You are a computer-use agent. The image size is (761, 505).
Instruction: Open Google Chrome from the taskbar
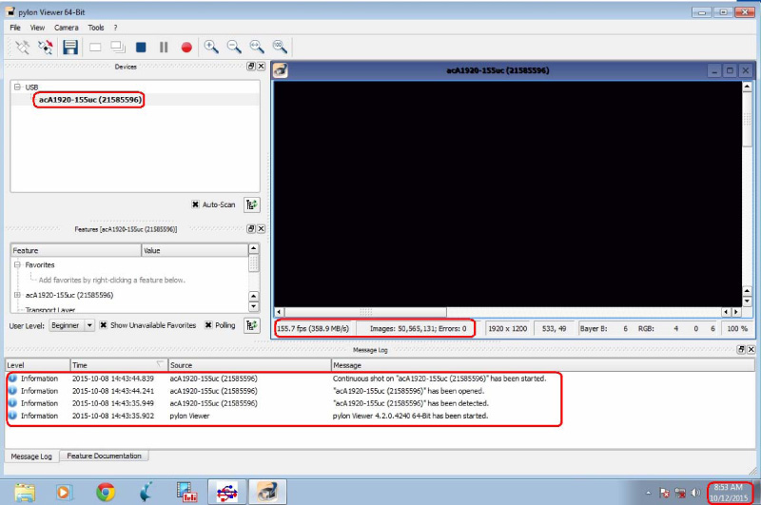tap(106, 492)
